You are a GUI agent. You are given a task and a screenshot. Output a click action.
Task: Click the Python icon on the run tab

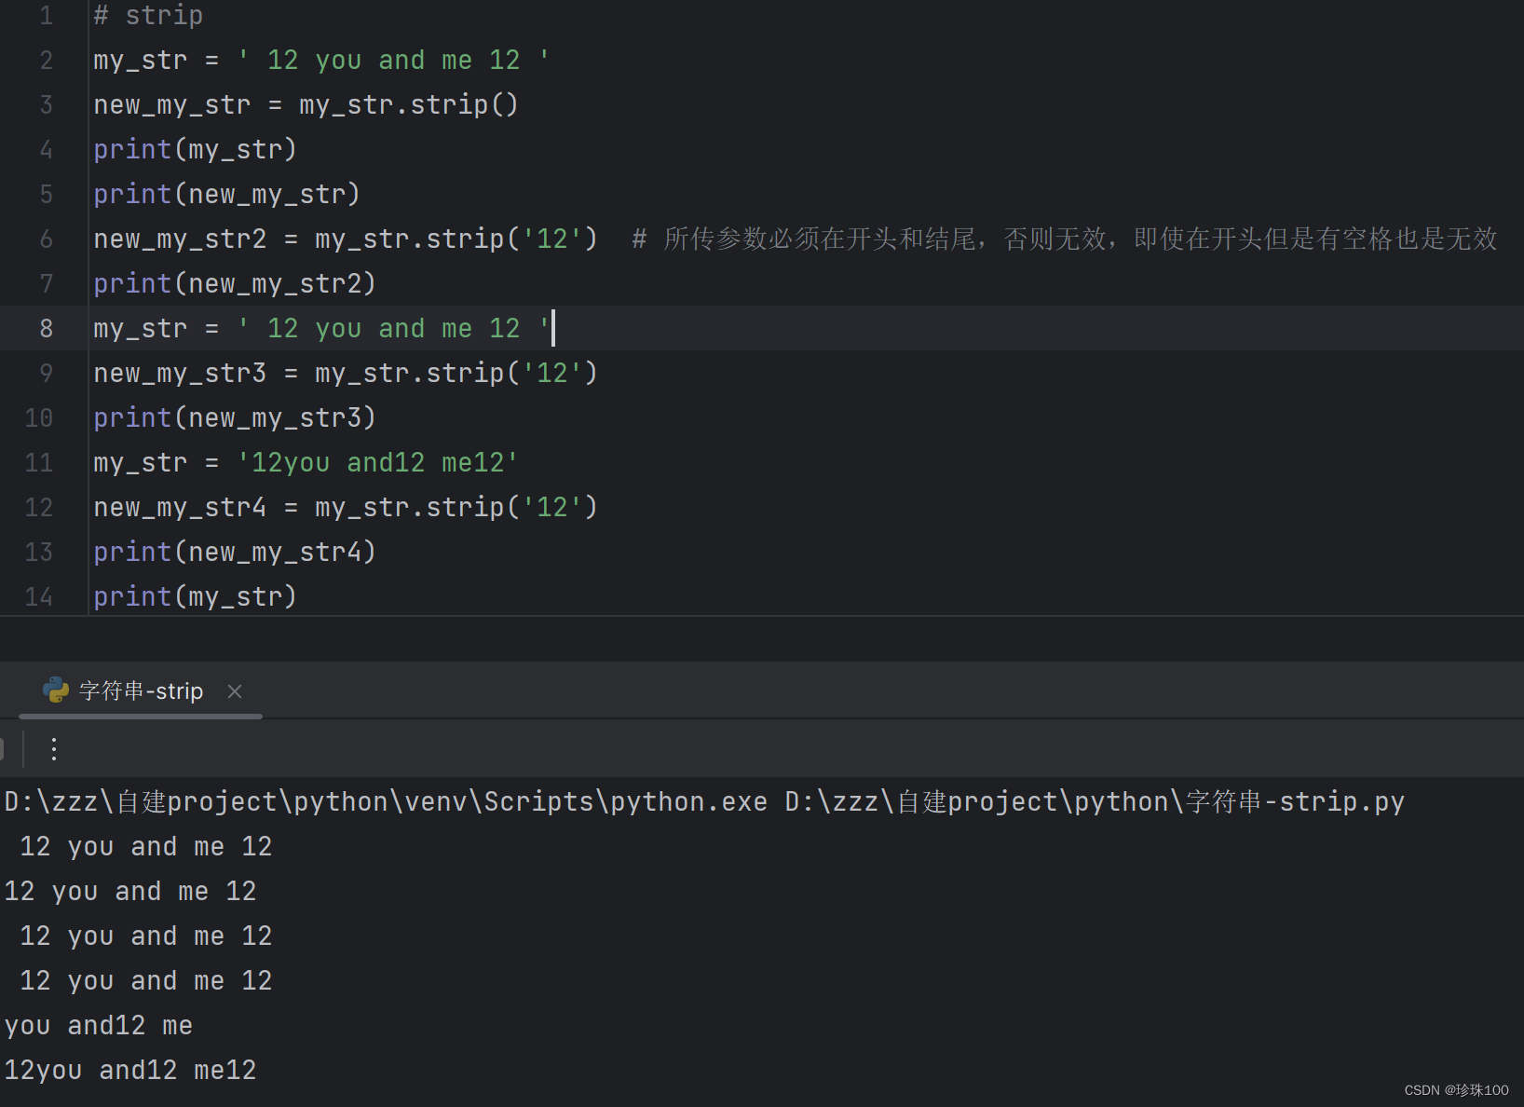point(56,690)
